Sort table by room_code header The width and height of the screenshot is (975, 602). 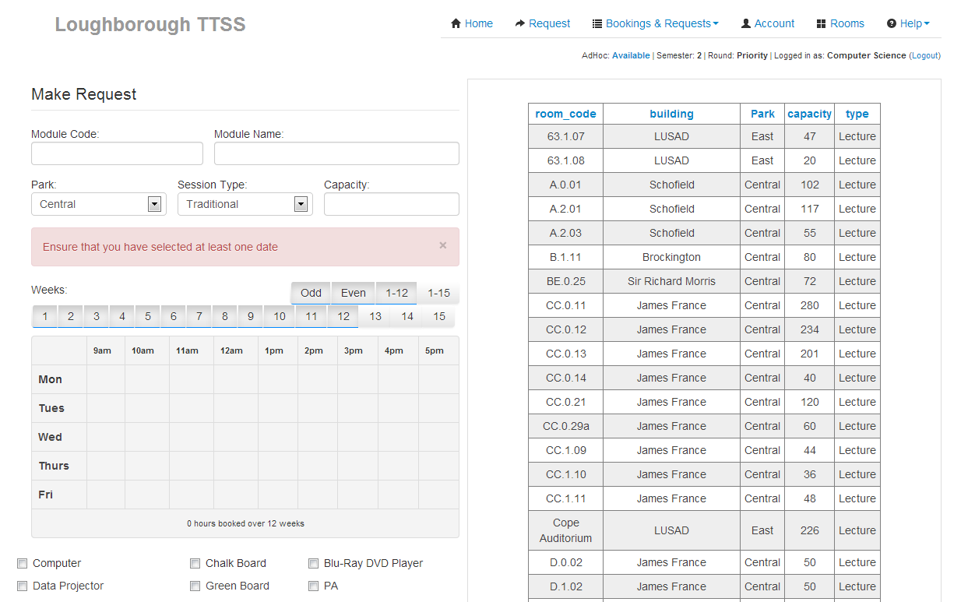565,114
